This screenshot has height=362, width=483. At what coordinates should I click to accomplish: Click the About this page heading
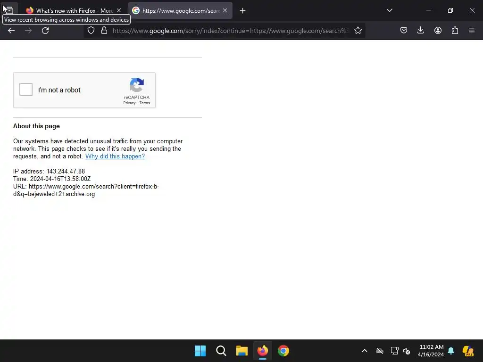coord(36,126)
